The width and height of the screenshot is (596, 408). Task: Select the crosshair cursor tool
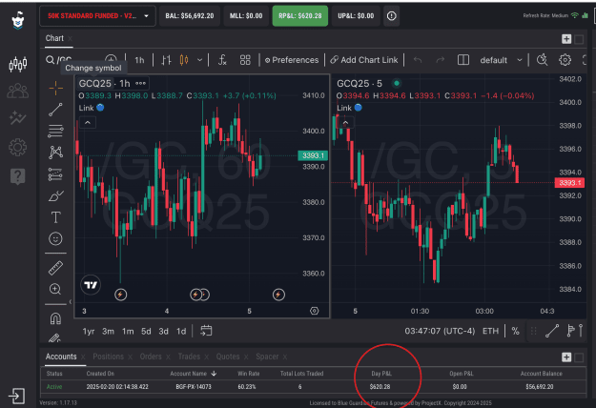pos(56,88)
